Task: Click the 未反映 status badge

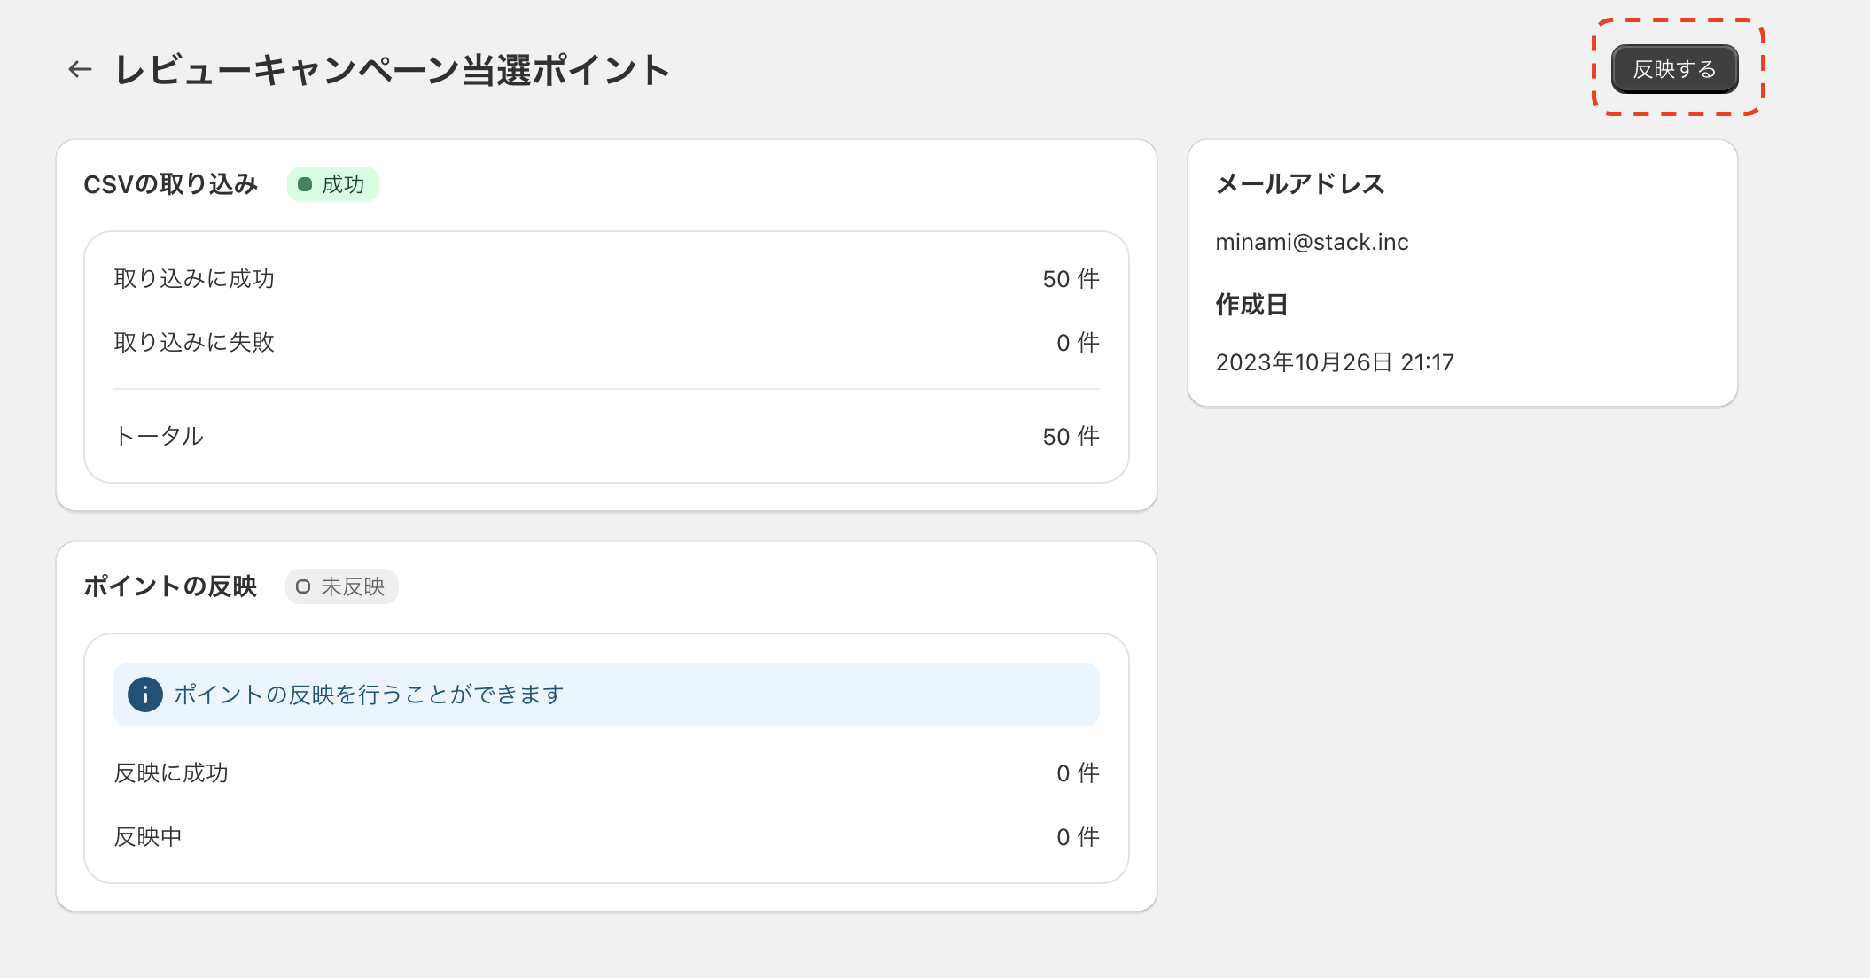Action: pyautogui.click(x=342, y=586)
